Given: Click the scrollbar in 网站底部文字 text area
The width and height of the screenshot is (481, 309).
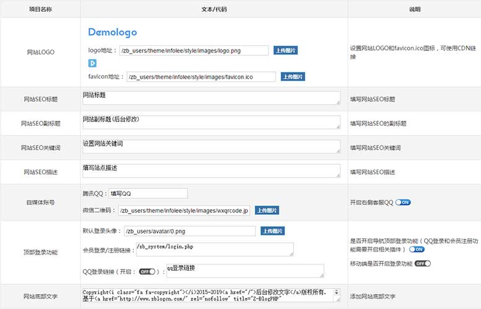Looking at the screenshot, I should tap(336, 294).
